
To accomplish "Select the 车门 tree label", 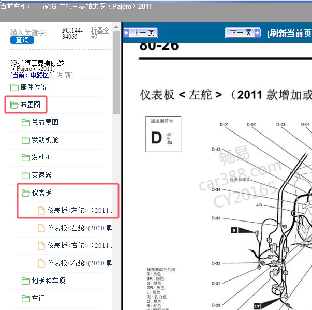I will pyautogui.click(x=38, y=298).
